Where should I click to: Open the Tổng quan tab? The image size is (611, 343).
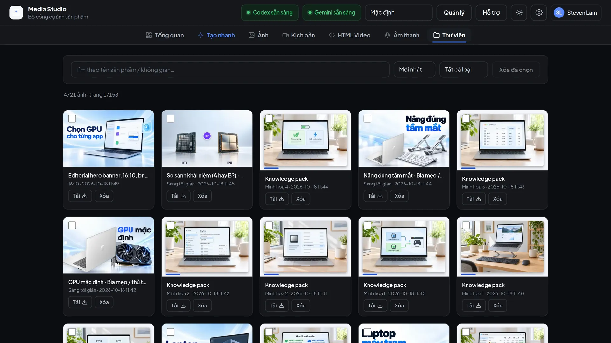[x=165, y=35]
